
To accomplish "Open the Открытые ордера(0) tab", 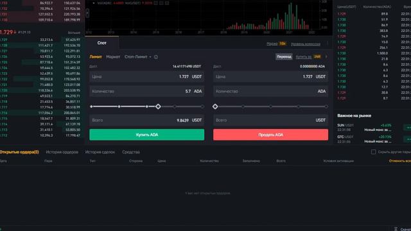I will [x=19, y=152].
